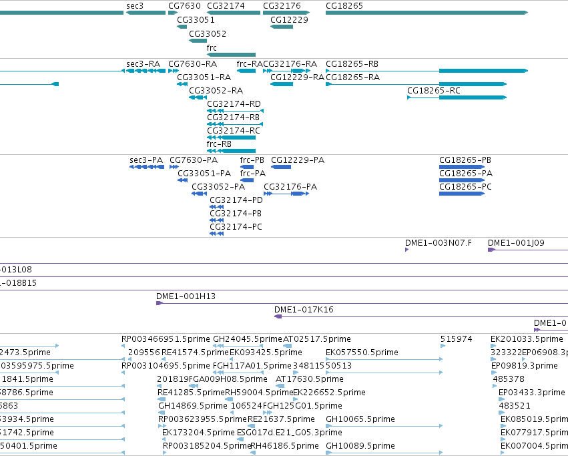Select the CG33052-PA protein label
The height and width of the screenshot is (456, 568).
click(218, 187)
